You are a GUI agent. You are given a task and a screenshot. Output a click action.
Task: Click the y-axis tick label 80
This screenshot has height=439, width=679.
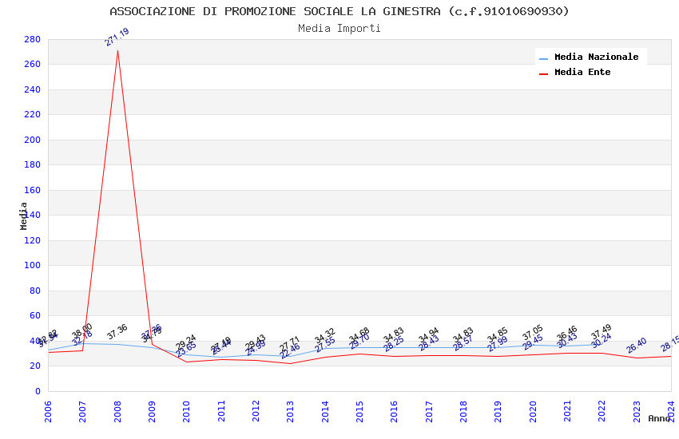35,291
